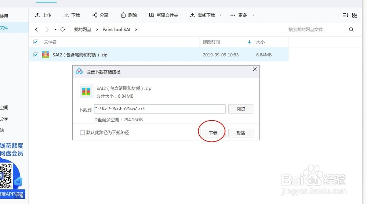Sort by 大小 column header

tap(260, 42)
